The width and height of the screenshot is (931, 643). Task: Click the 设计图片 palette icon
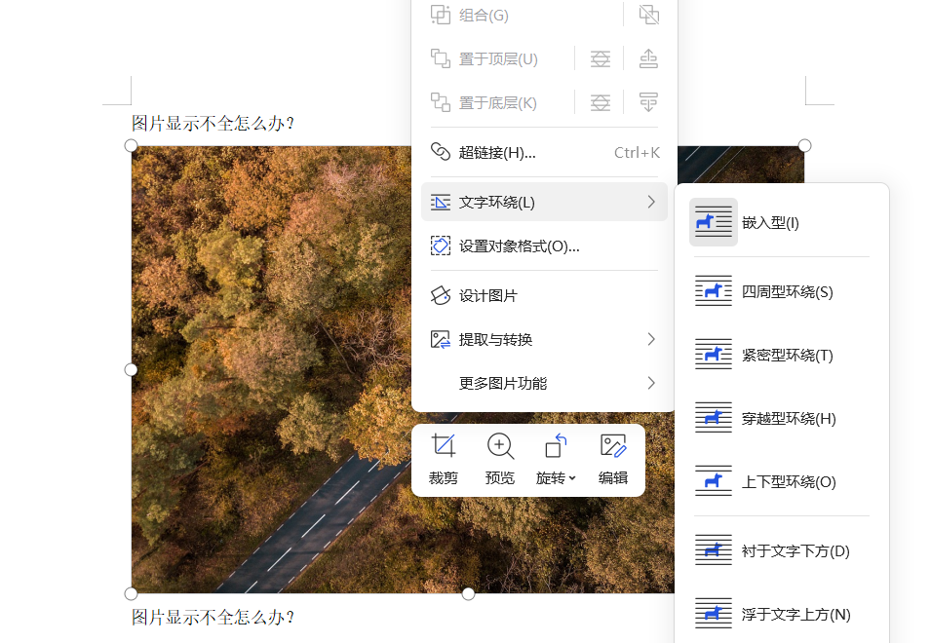coord(441,295)
